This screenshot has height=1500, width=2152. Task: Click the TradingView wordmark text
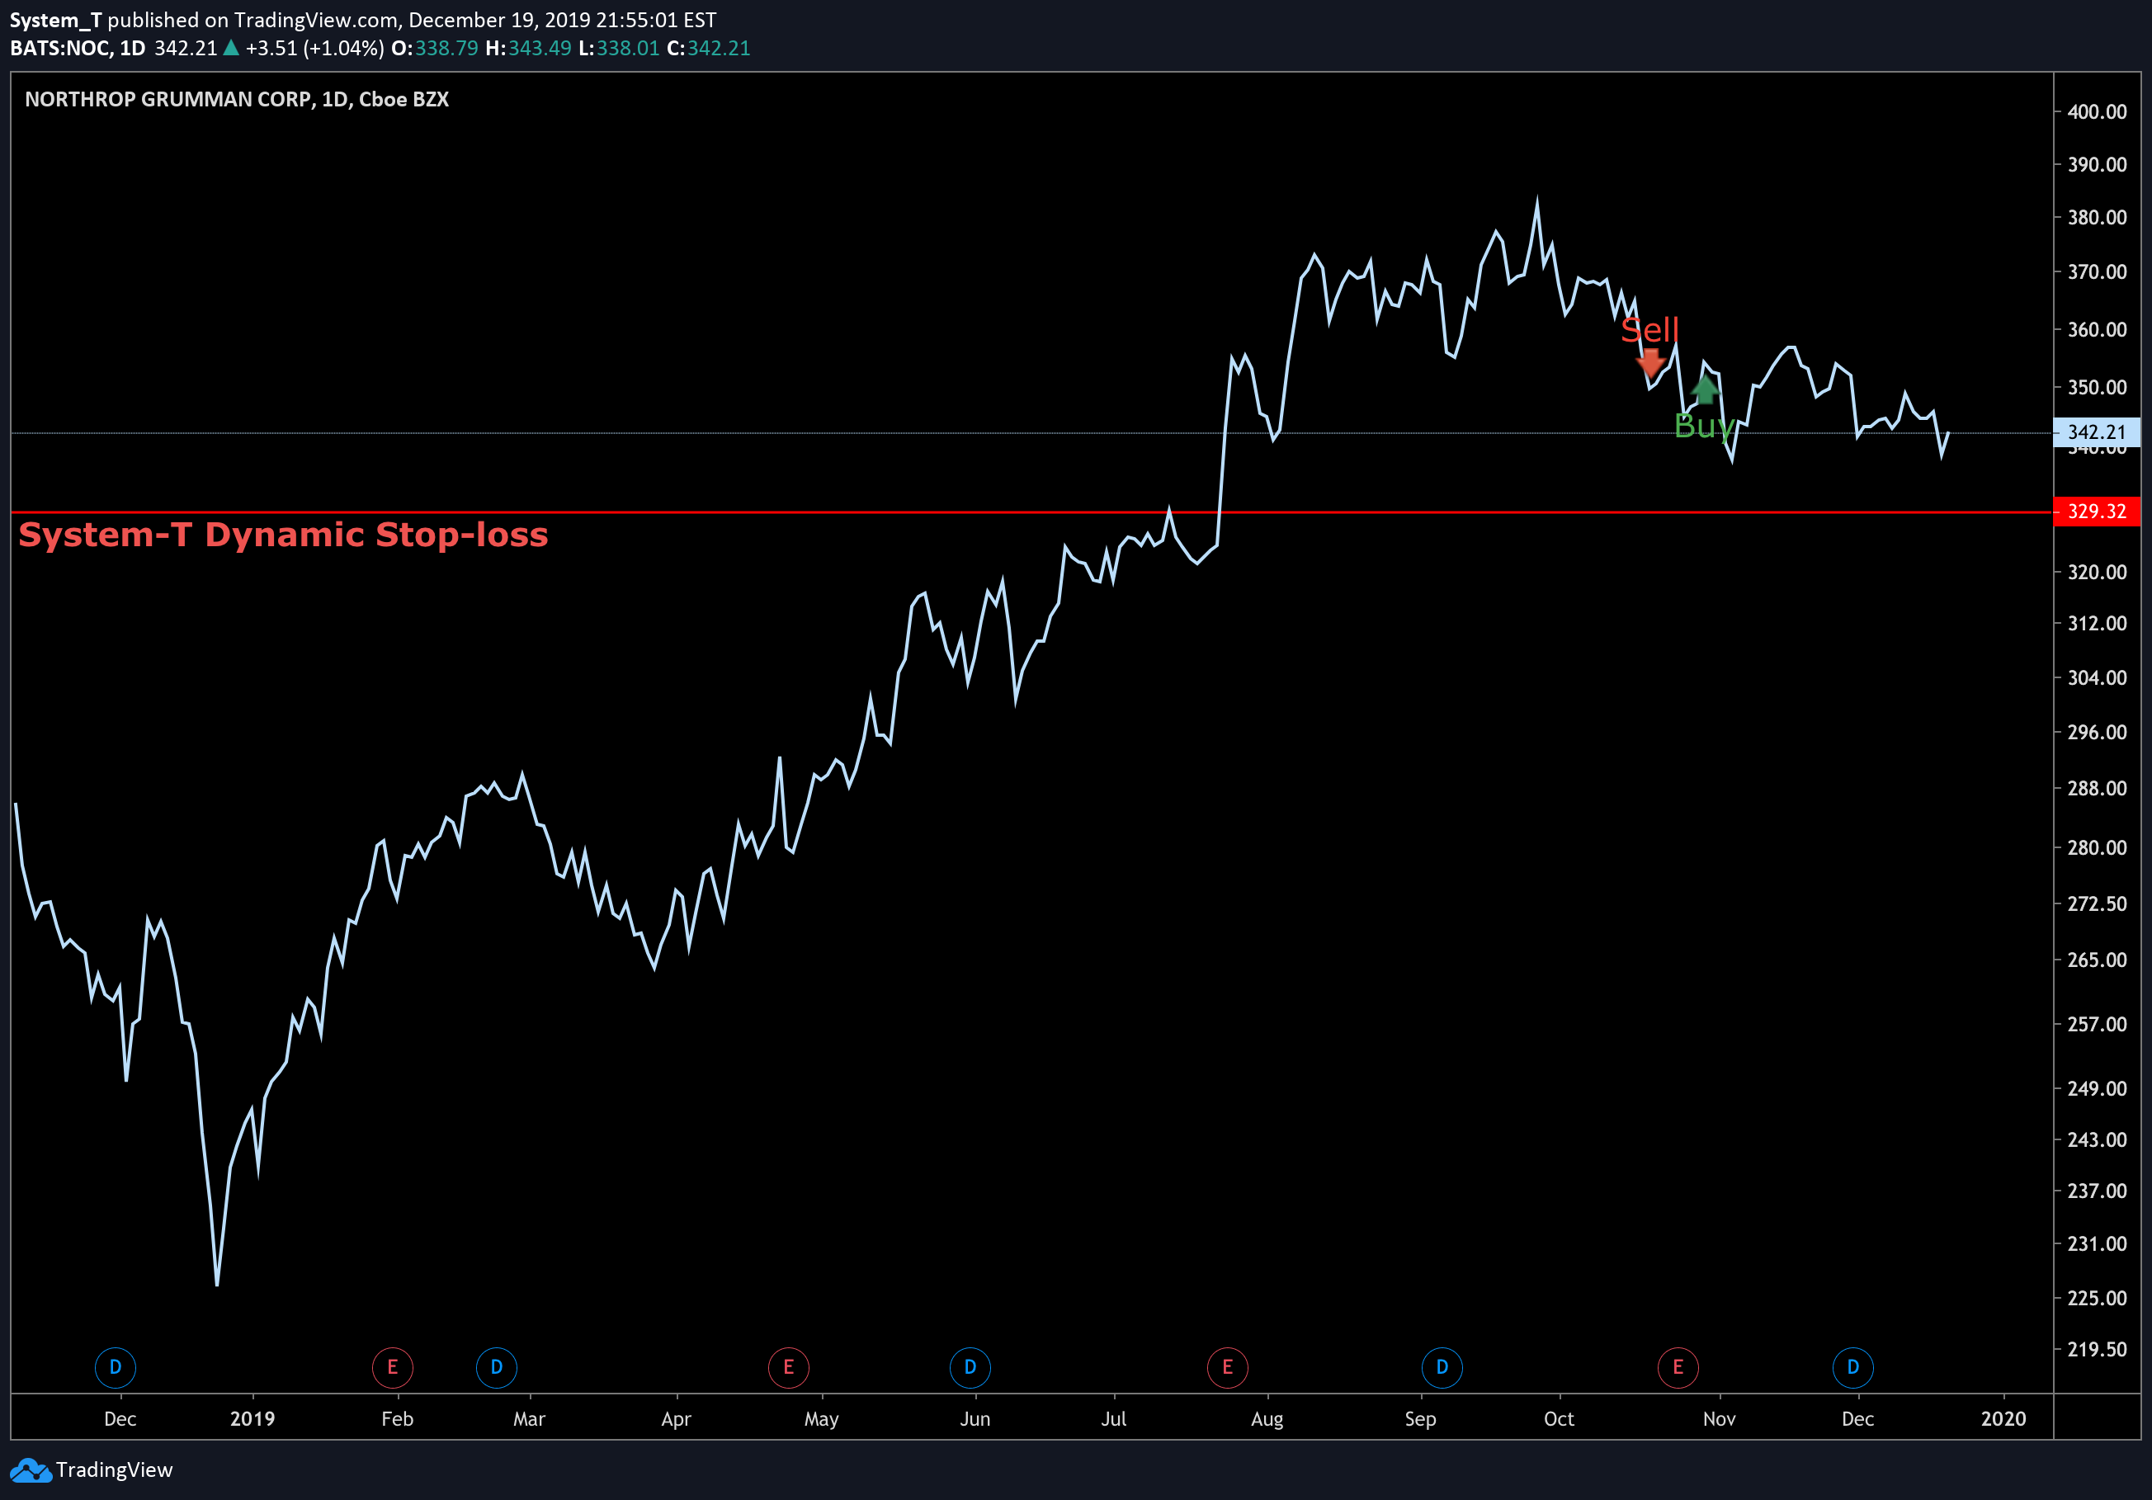[115, 1470]
